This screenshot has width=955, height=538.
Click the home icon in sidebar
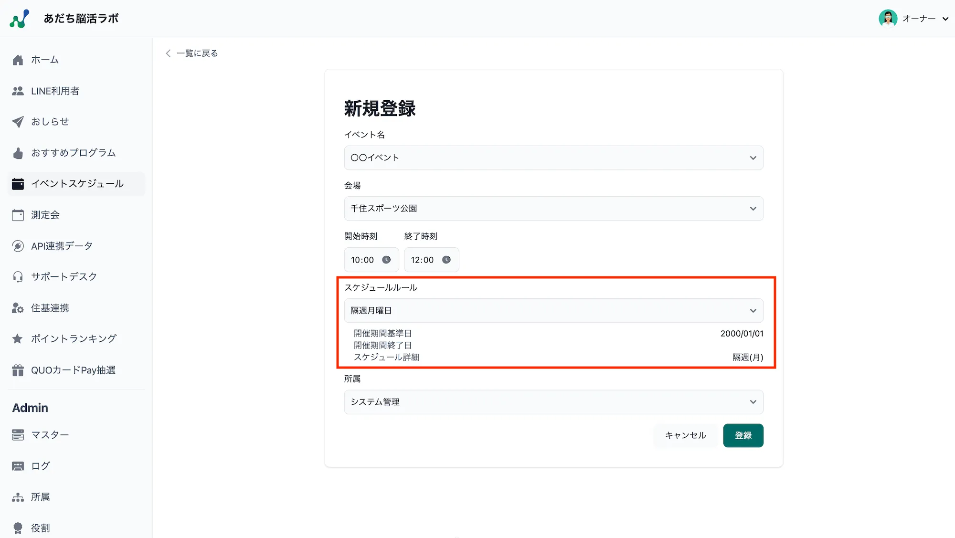(x=18, y=60)
